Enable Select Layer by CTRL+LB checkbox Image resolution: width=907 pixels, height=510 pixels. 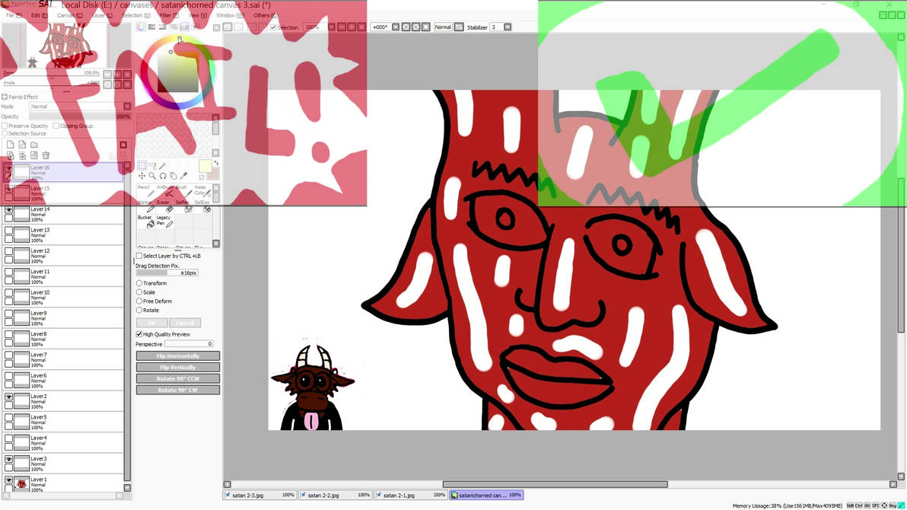tap(139, 256)
